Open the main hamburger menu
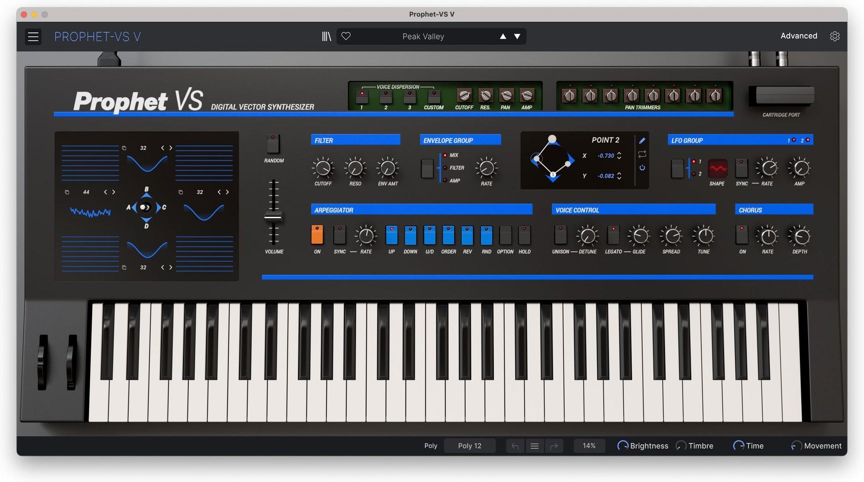The height and width of the screenshot is (482, 864). point(33,36)
